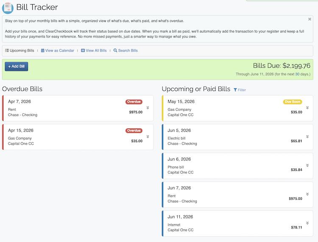Click the Bill Tracker logo icon
Viewport: 318px width, 242px height.
click(x=8, y=8)
